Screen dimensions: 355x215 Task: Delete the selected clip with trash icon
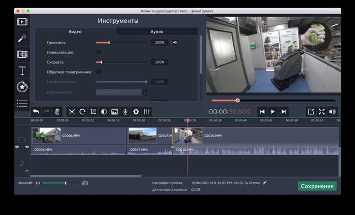click(x=57, y=111)
